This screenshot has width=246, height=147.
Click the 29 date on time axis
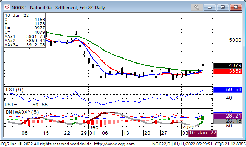click(84, 133)
